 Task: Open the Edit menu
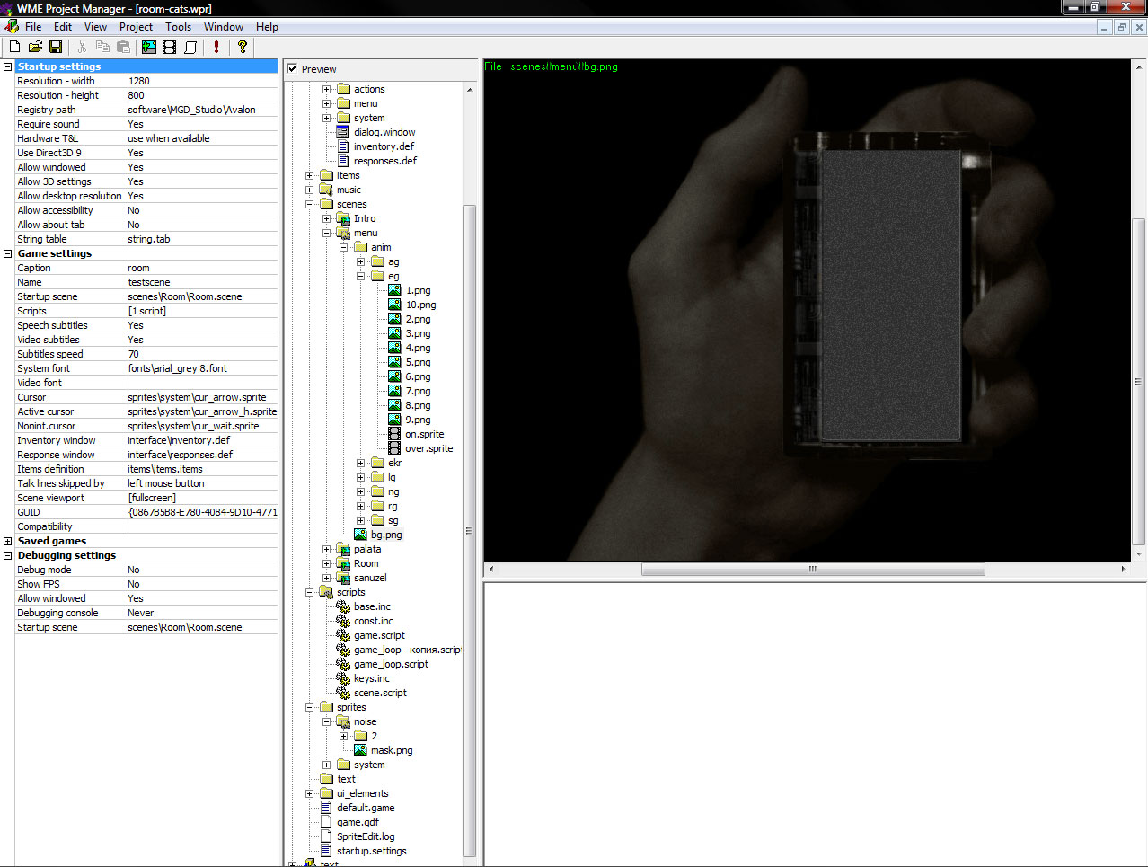coord(63,27)
